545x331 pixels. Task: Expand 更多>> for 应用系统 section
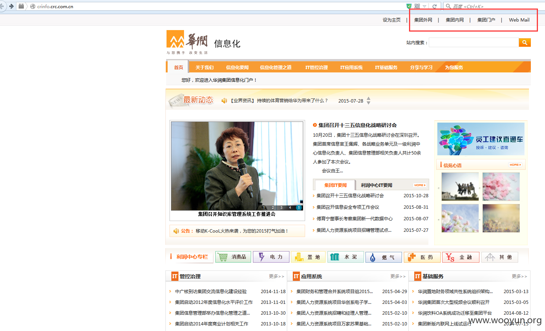click(x=398, y=276)
